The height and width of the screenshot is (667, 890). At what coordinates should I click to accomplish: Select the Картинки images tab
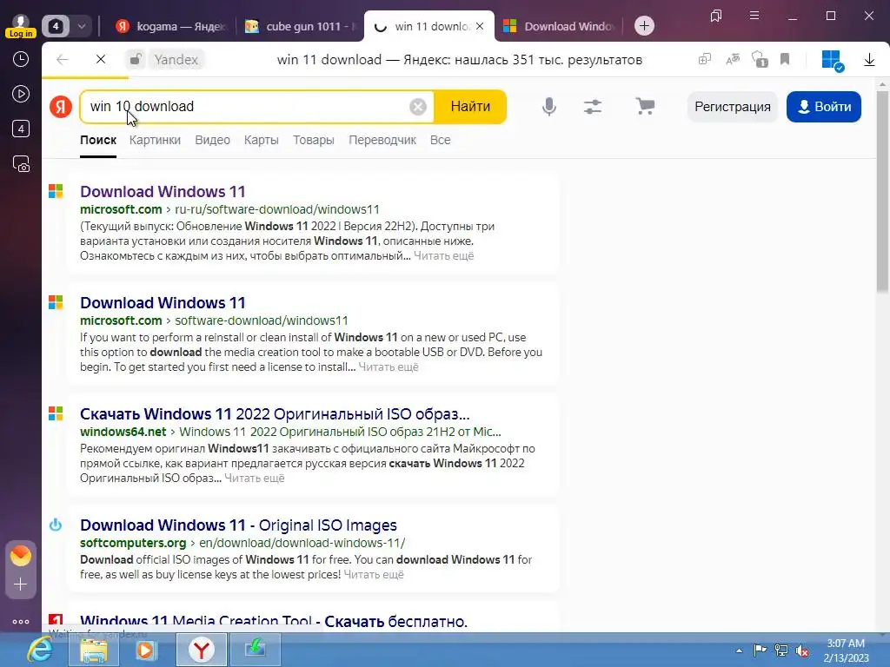point(155,140)
